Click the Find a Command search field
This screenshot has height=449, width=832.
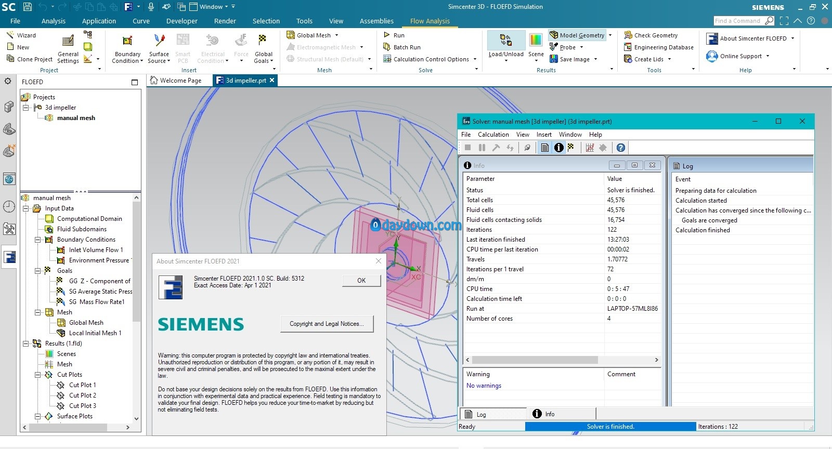coord(738,21)
